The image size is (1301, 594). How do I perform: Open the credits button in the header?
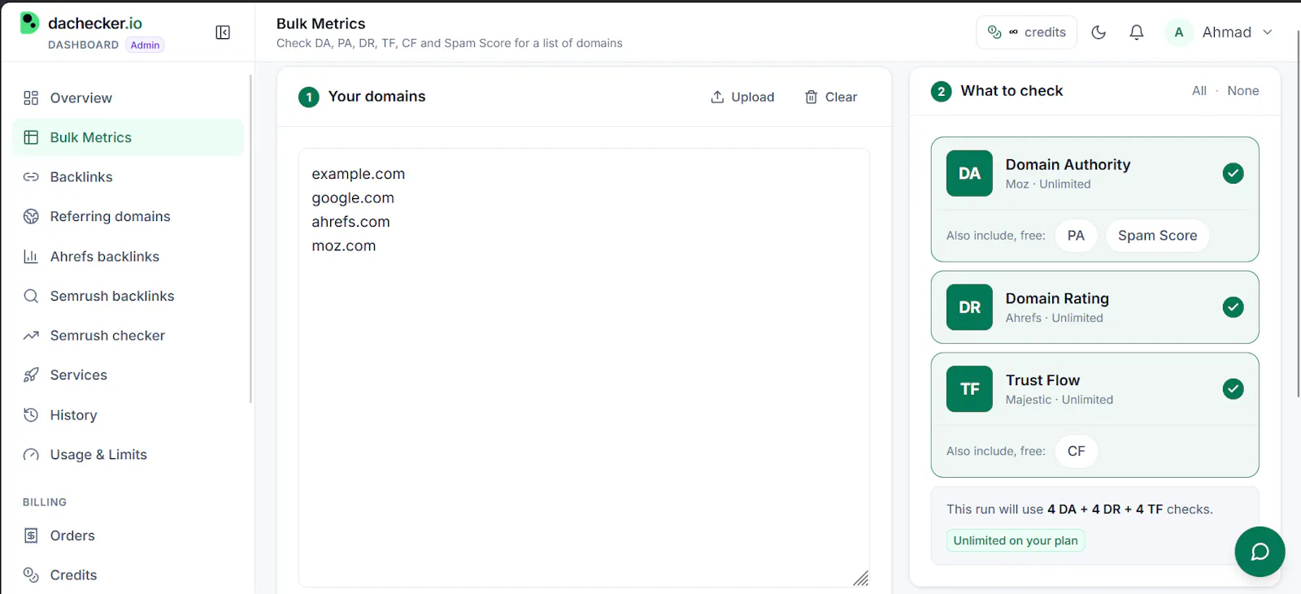1026,33
